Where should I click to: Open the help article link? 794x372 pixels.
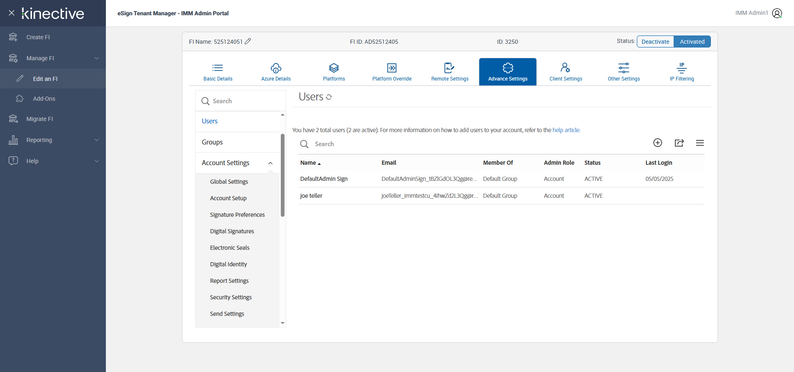point(566,130)
